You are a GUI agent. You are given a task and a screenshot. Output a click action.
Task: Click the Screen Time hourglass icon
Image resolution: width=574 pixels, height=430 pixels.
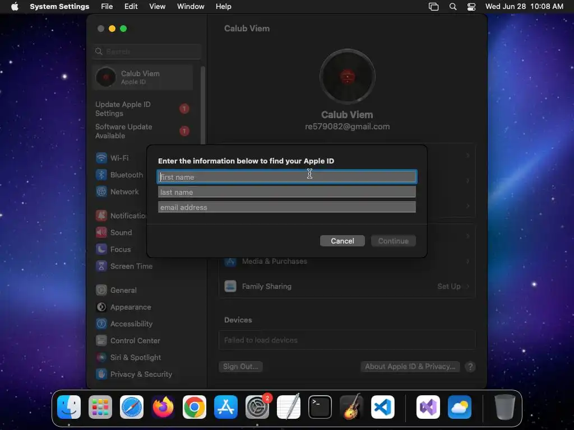point(101,266)
